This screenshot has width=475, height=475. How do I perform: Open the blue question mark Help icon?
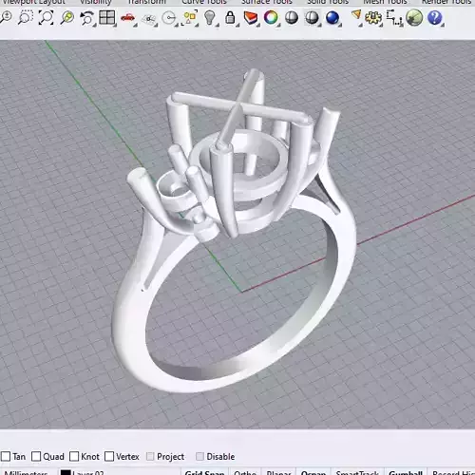(435, 18)
